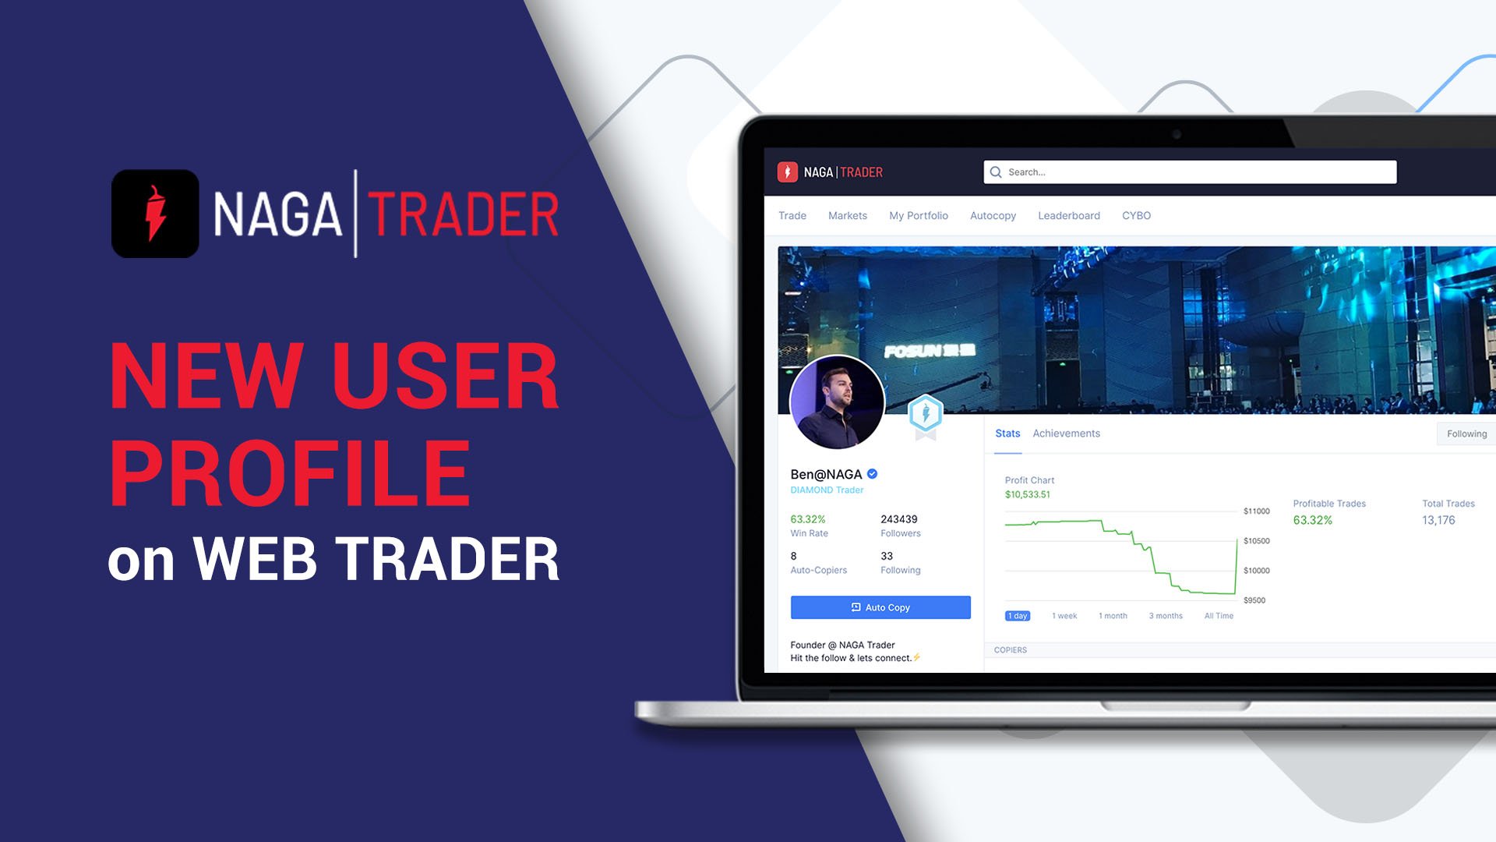Viewport: 1496px width, 842px height.
Task: Toggle the Achievements tab view
Action: click(1068, 433)
